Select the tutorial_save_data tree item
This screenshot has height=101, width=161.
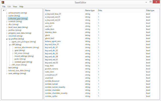click(x=19, y=71)
